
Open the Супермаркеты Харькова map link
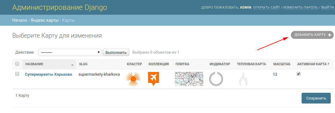tap(48, 74)
